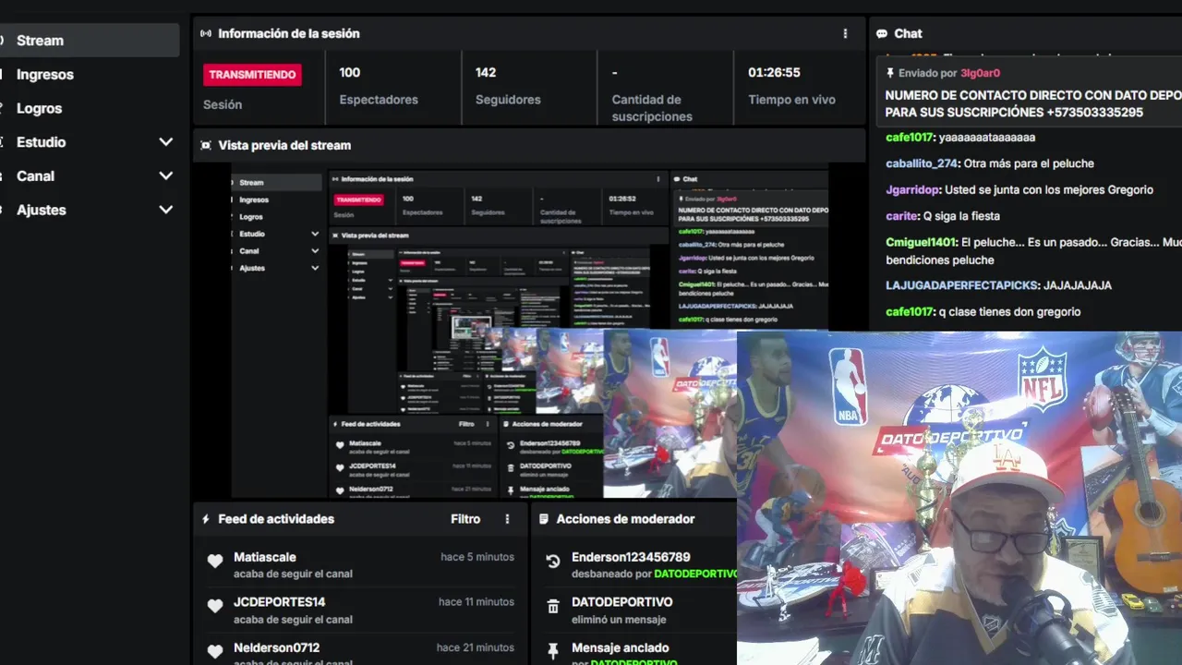This screenshot has height=665, width=1182.
Task: Click the 100 Espectadores counter
Action: 379,86
